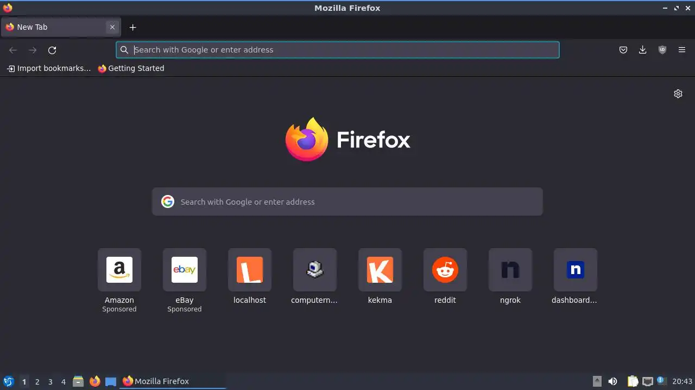
Task: Open the Downloads panel icon
Action: point(643,50)
